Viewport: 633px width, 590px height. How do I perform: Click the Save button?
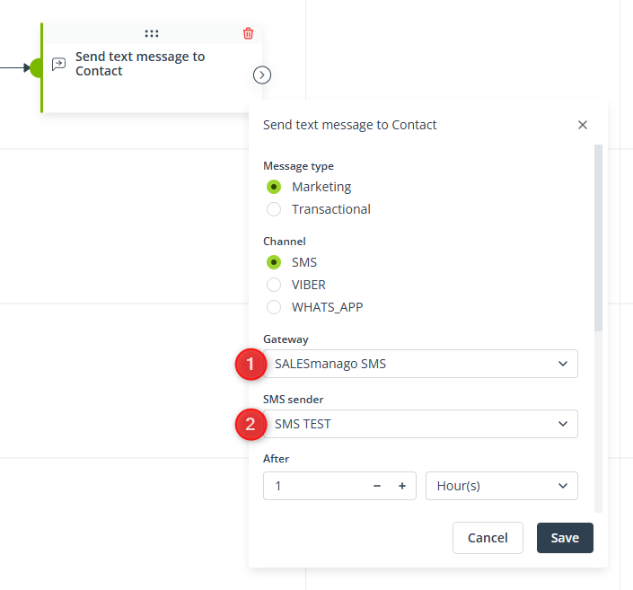(x=565, y=538)
